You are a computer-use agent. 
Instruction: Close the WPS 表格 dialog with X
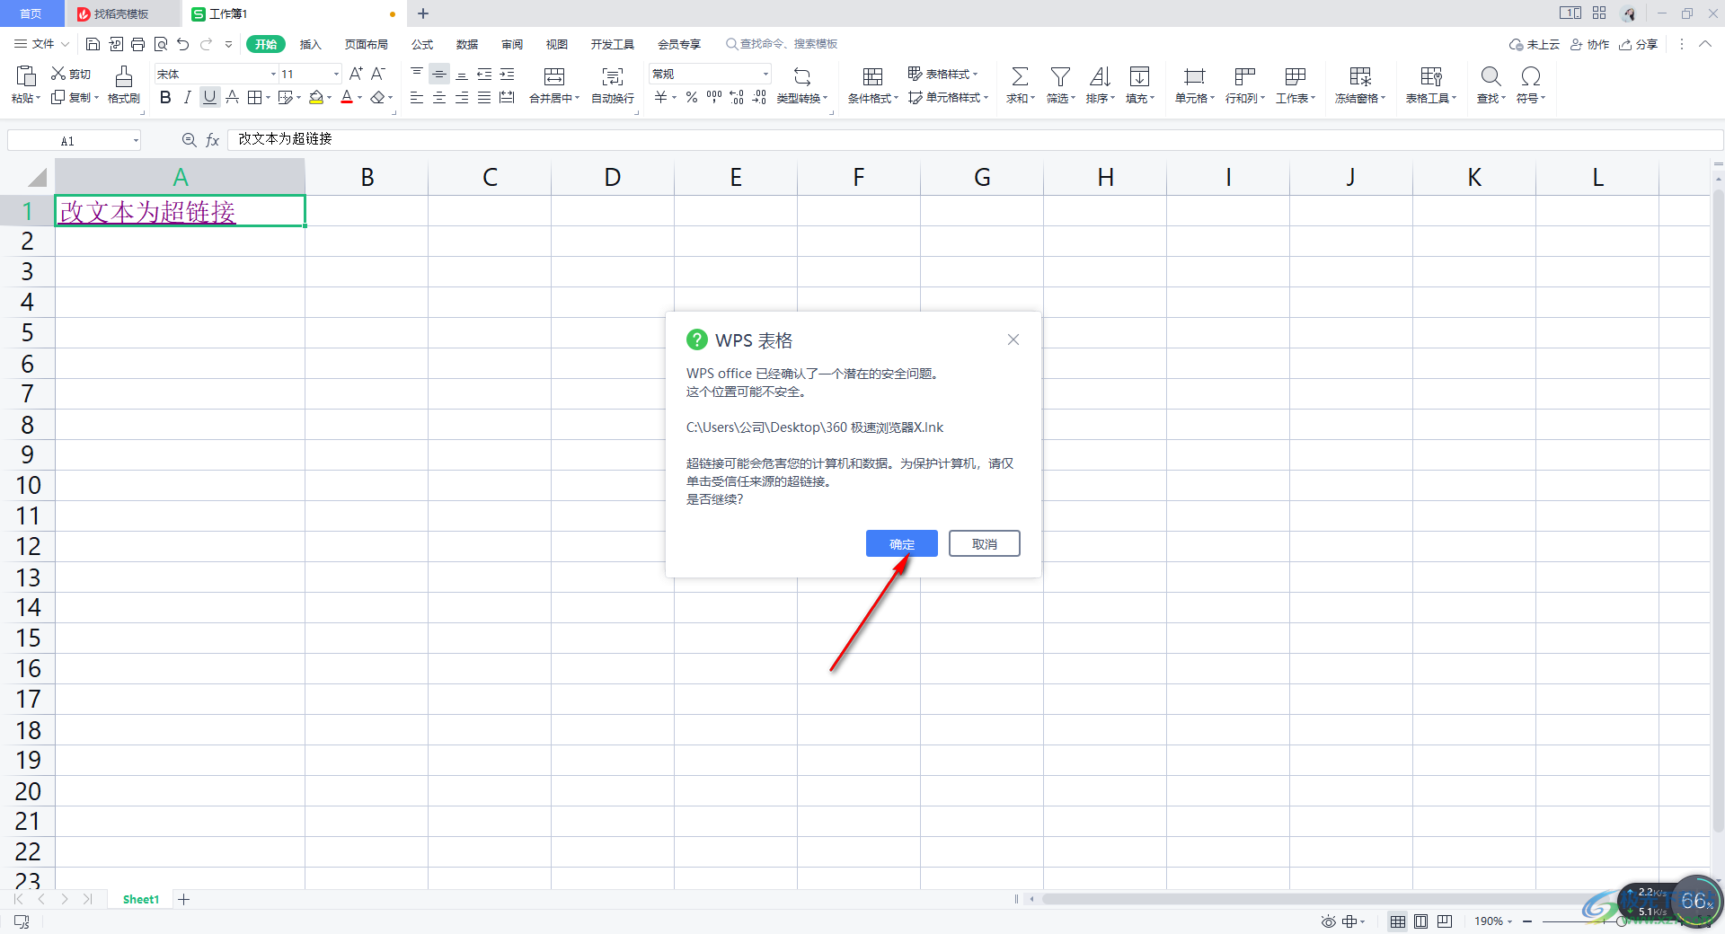pyautogui.click(x=1013, y=339)
